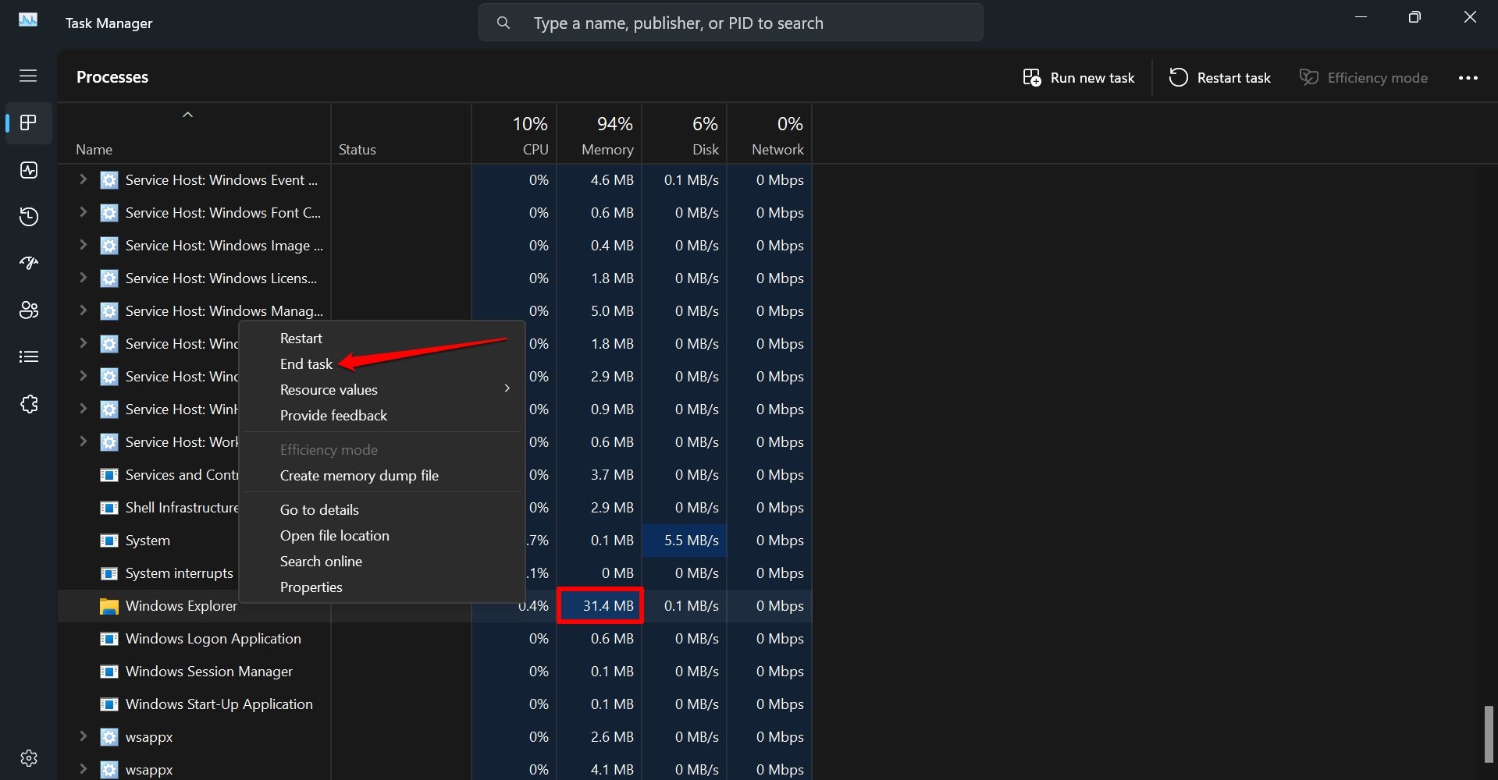Image resolution: width=1498 pixels, height=780 pixels.
Task: Click Run new task button
Action: pyautogui.click(x=1078, y=78)
